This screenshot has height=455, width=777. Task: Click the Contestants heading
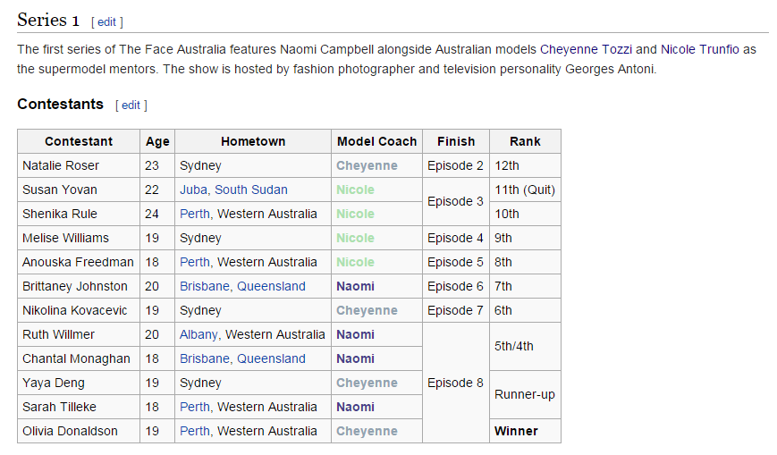pyautogui.click(x=61, y=104)
